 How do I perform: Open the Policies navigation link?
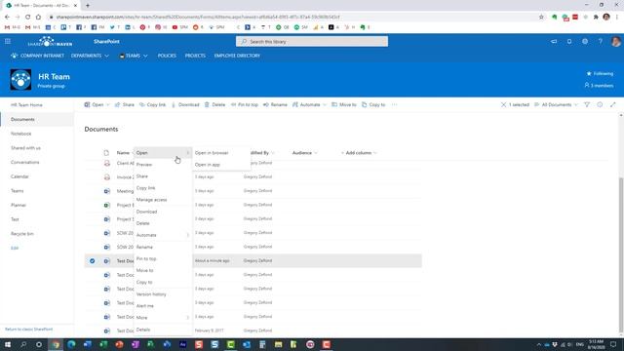click(167, 56)
